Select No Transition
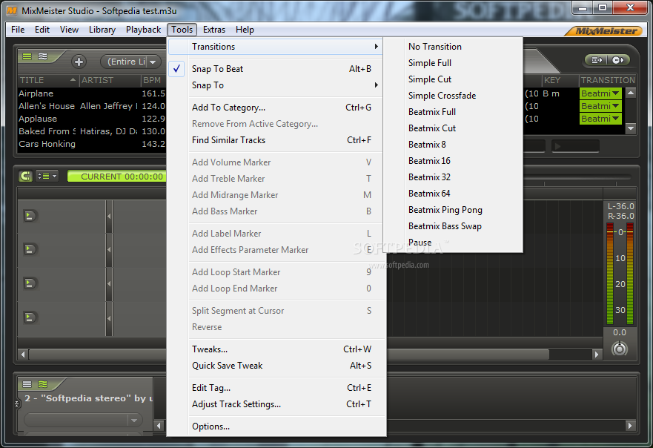 pos(453,47)
